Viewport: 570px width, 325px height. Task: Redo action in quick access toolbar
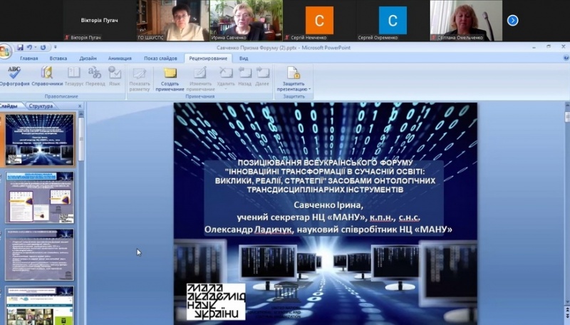43,47
